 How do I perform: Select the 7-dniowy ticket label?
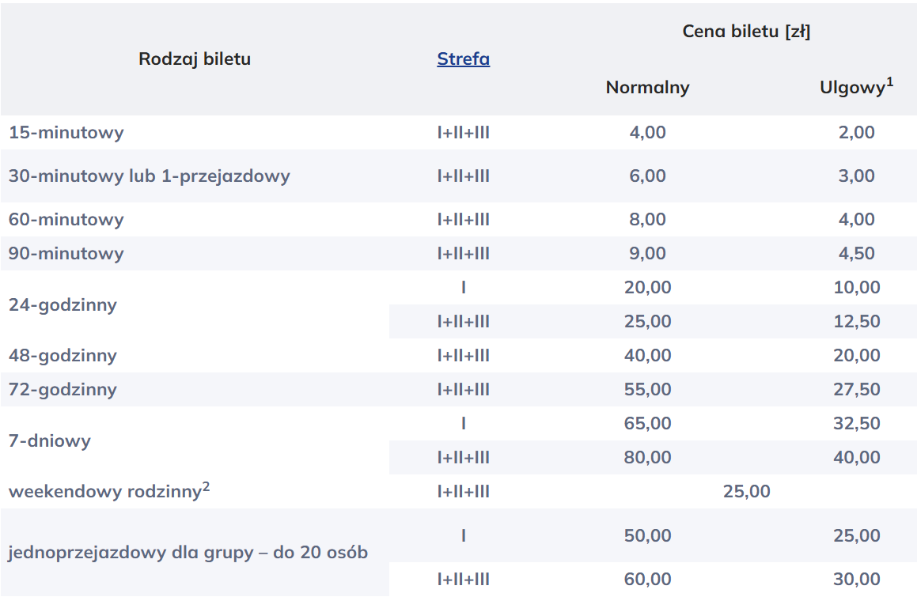tap(50, 440)
